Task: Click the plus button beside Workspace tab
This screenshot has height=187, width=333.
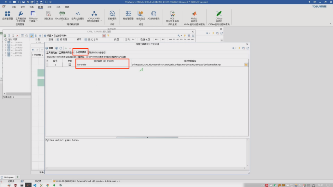Action: pyautogui.click(x=18, y=177)
